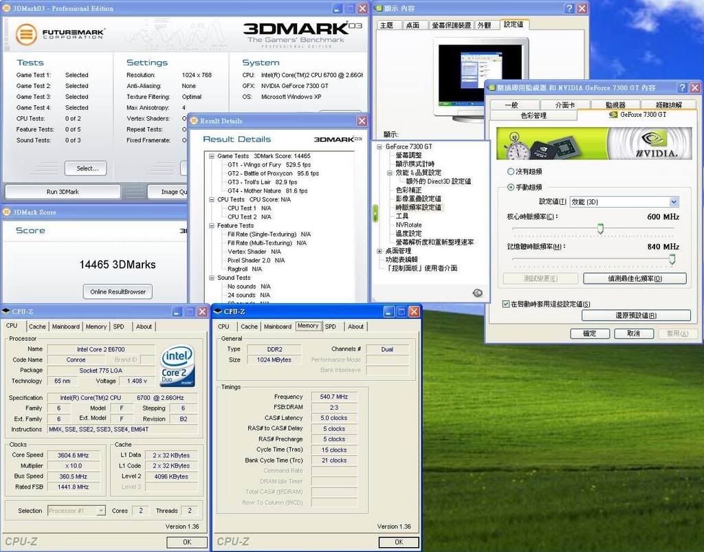Open the Mainboard tab in the CPU-Z processor window
This screenshot has width=704, height=552.
(x=65, y=327)
